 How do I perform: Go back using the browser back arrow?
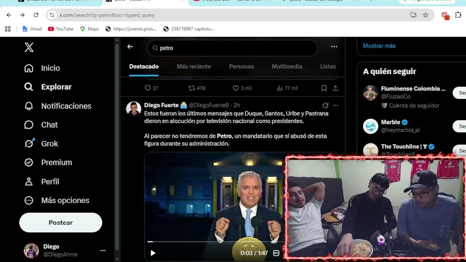(9, 15)
